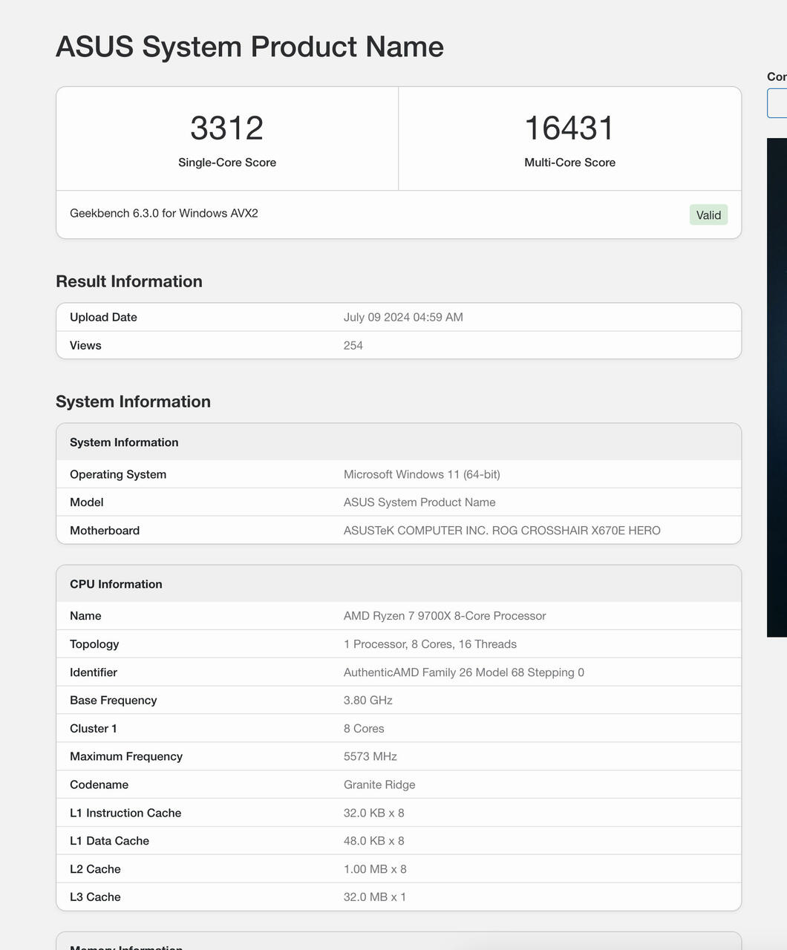
Task: Click the 16431 multi-core score number
Action: point(569,128)
